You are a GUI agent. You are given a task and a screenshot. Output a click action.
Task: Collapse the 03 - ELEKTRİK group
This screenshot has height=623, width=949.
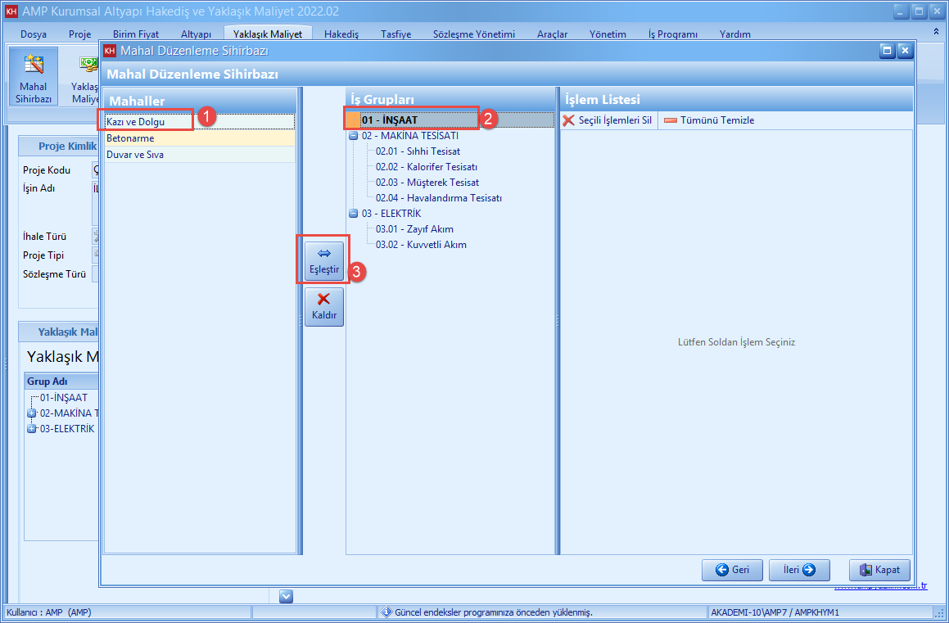click(x=353, y=214)
